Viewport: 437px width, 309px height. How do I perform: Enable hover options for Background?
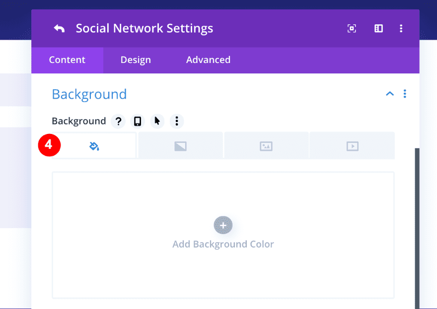[157, 121]
